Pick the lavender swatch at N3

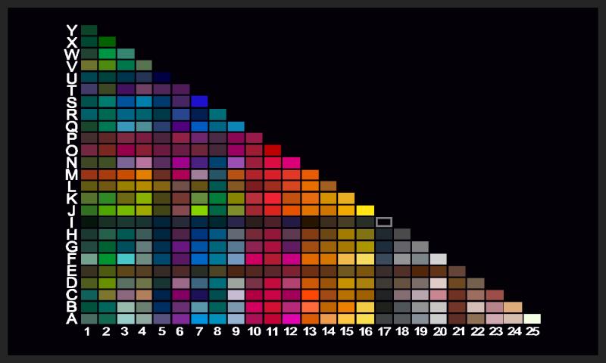click(126, 163)
